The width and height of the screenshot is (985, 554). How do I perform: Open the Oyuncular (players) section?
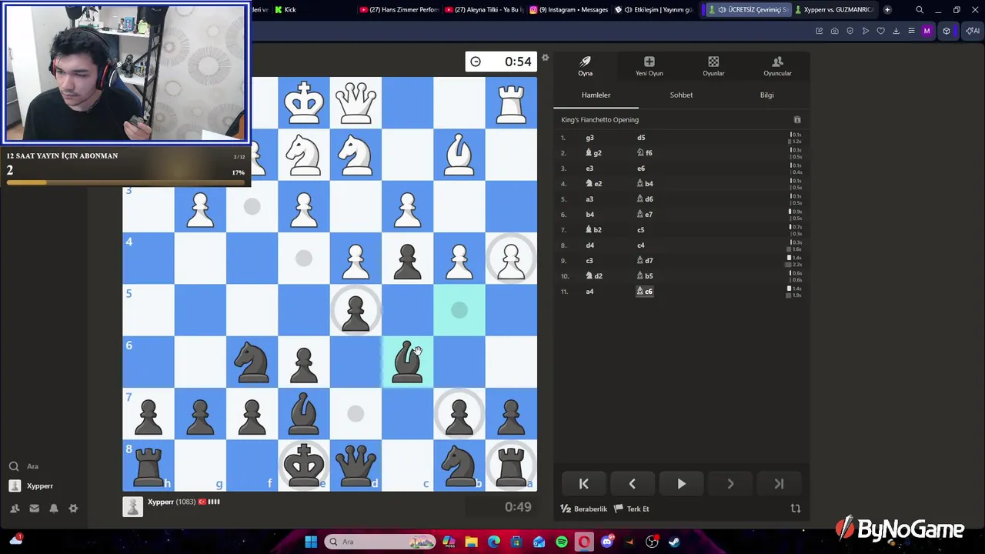(x=777, y=66)
